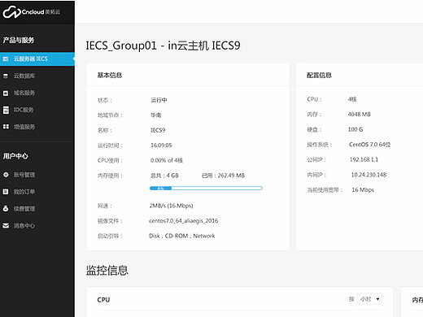Click the 用户中心 section heading

tap(15, 156)
